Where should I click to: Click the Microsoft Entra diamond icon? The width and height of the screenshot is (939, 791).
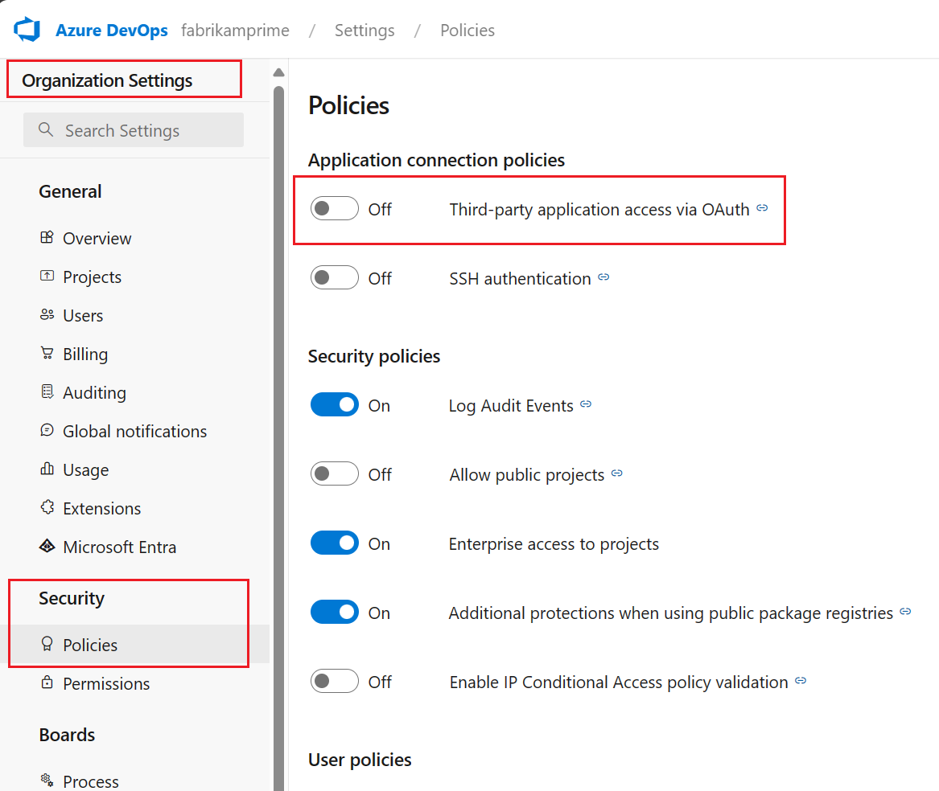pos(47,547)
